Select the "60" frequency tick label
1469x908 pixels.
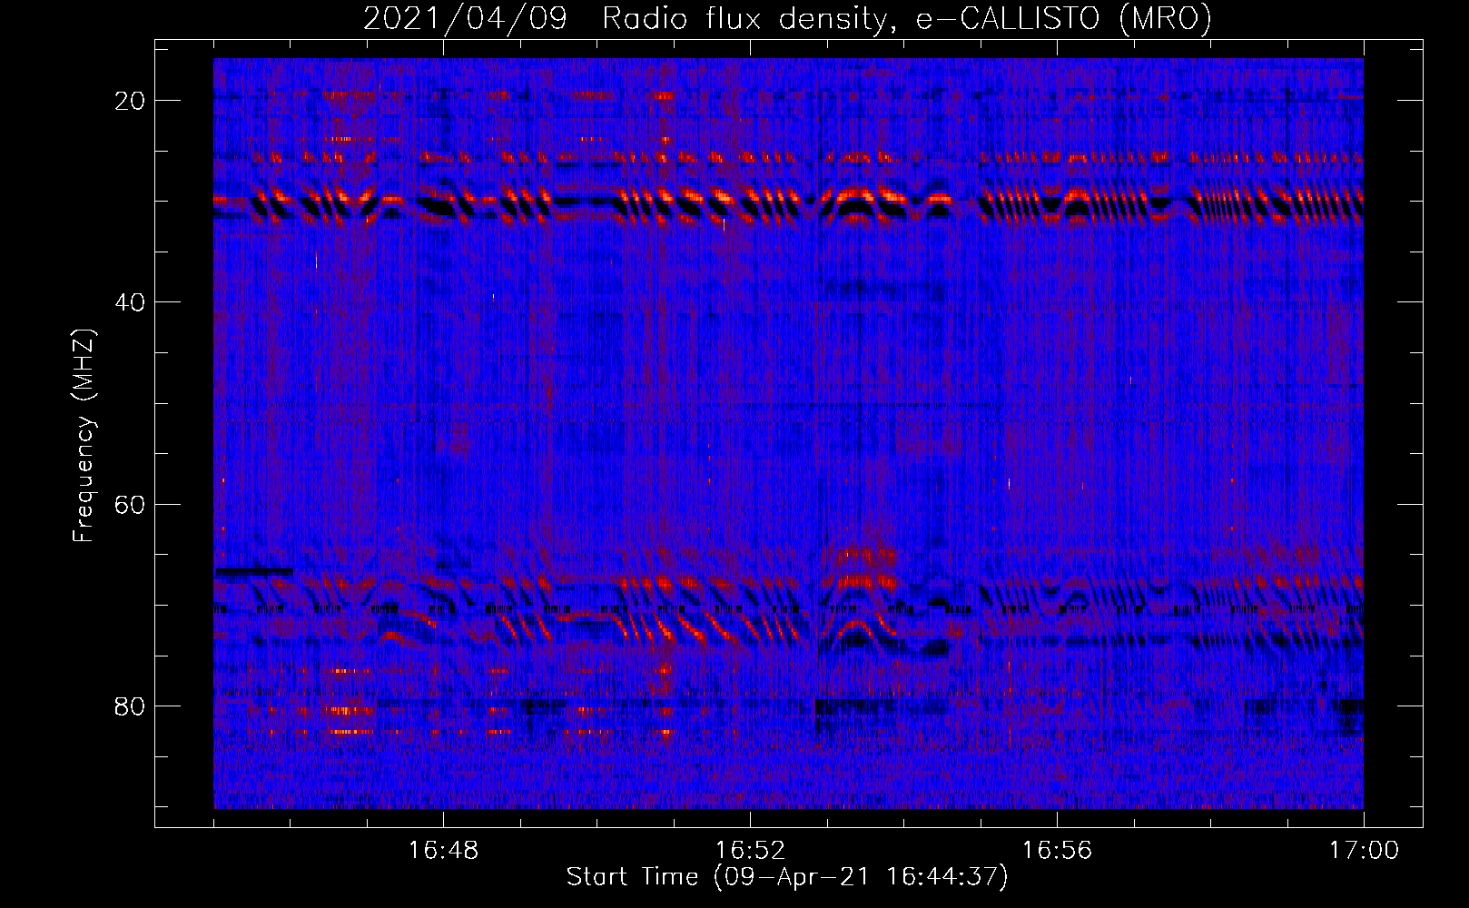point(131,504)
